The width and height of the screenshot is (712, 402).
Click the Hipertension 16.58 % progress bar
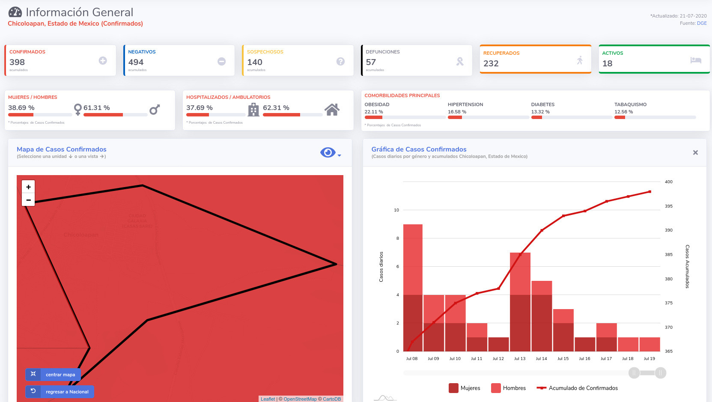(489, 117)
